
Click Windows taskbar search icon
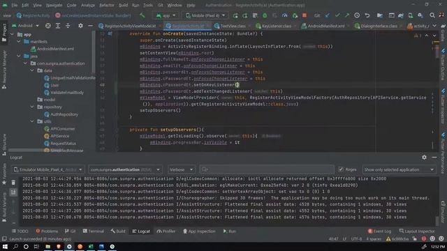click(15, 246)
